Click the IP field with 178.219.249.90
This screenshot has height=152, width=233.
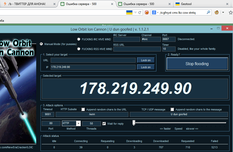(93, 67)
